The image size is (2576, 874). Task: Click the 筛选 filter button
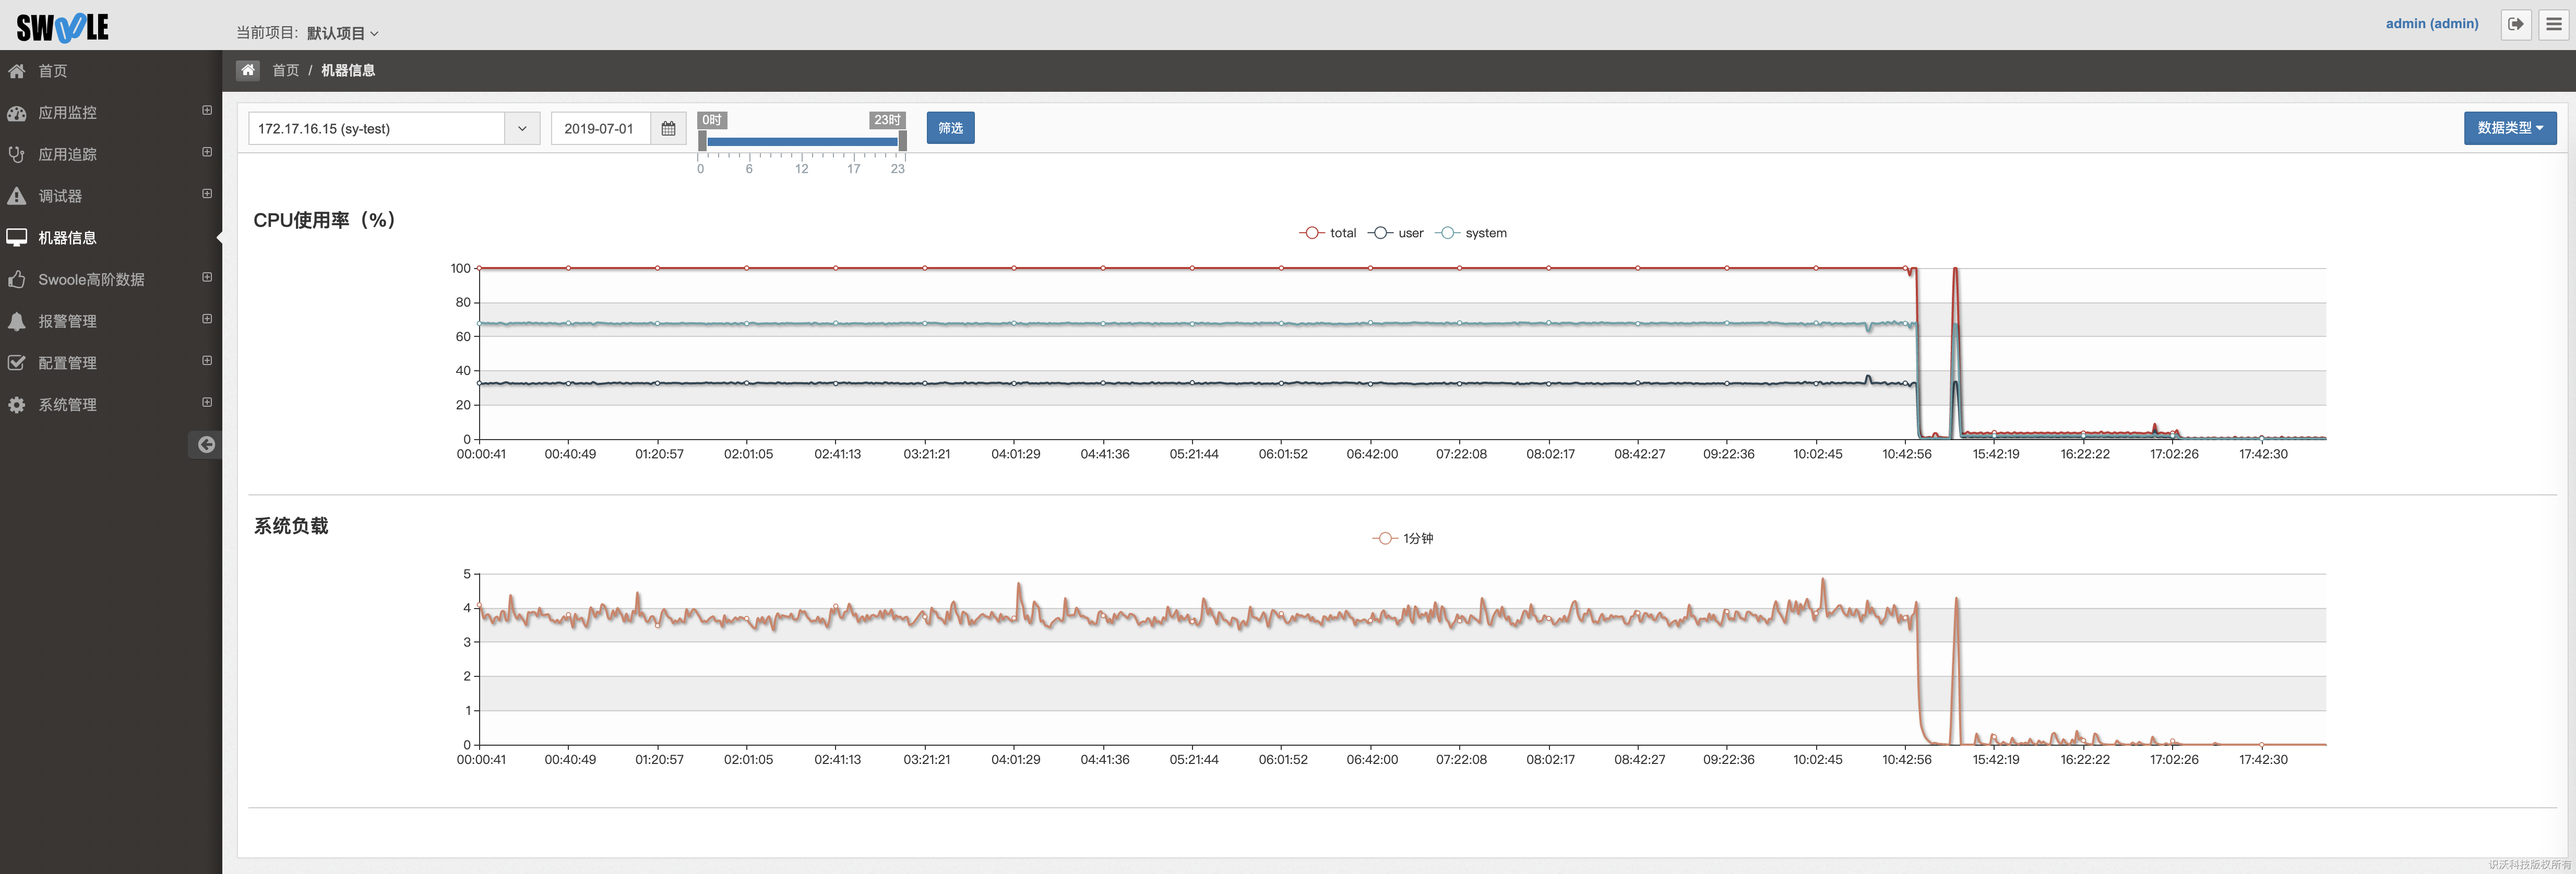950,128
